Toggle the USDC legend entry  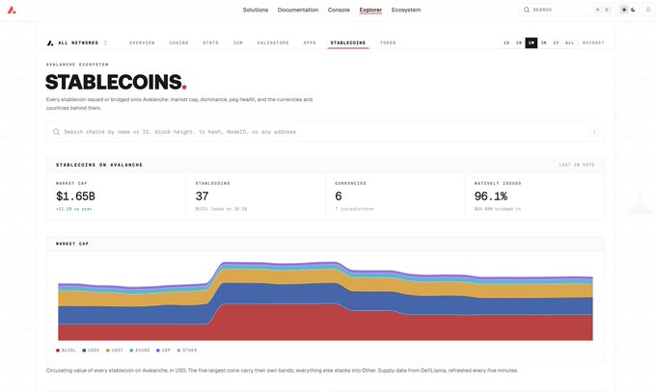[91, 351]
